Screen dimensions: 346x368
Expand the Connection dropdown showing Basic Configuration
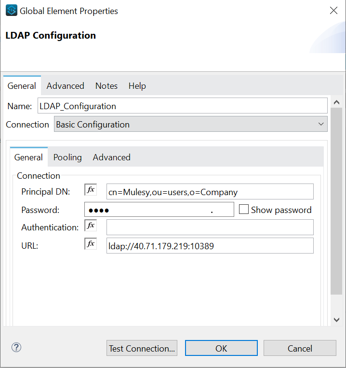click(190, 124)
